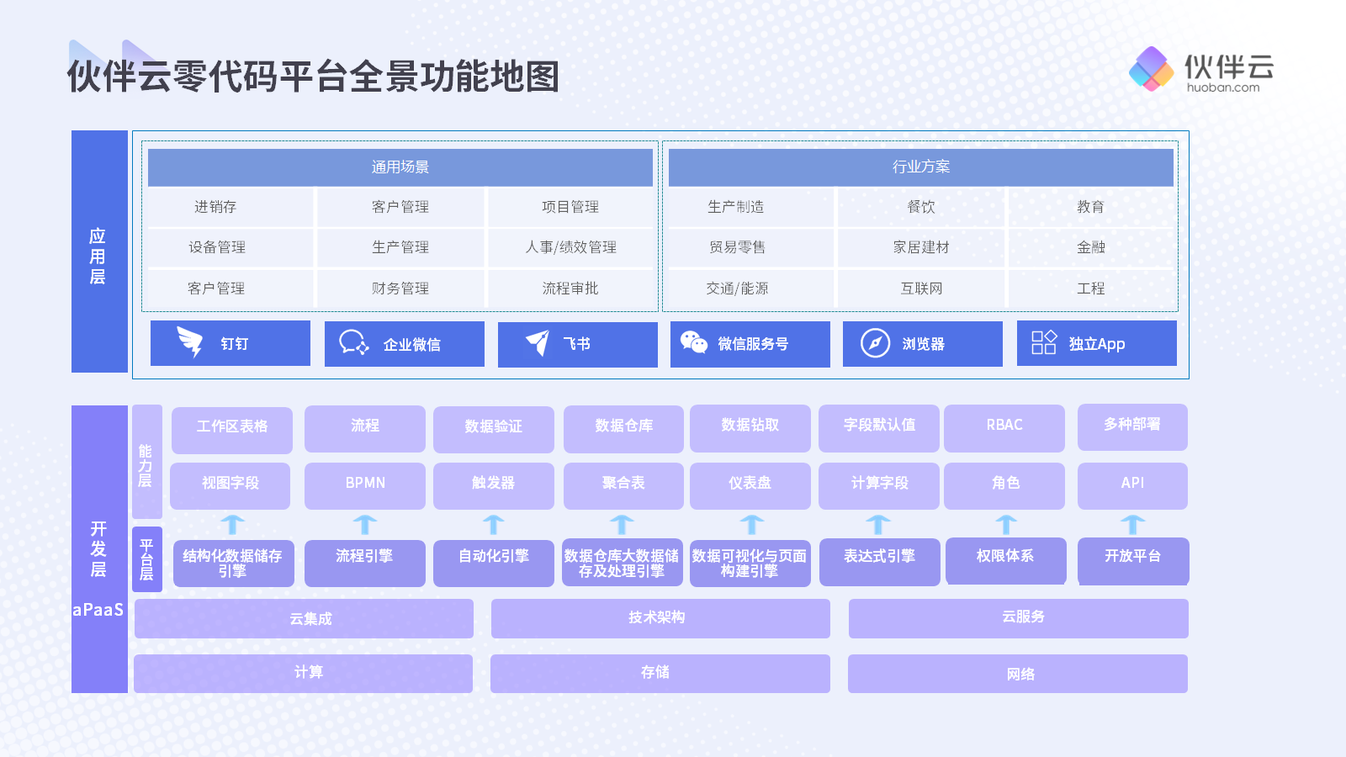
Task: Click the API capability block
Action: (1132, 484)
